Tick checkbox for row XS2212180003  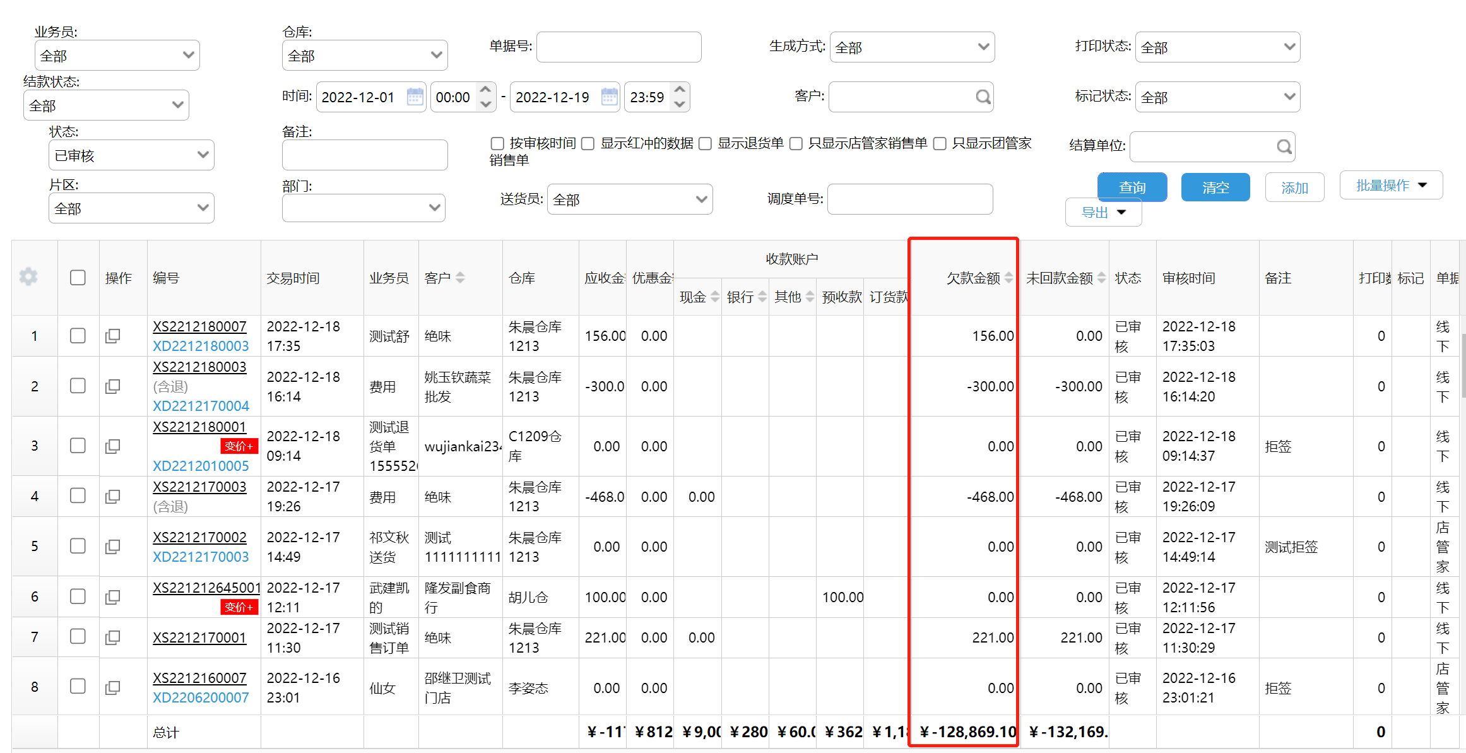coord(78,386)
